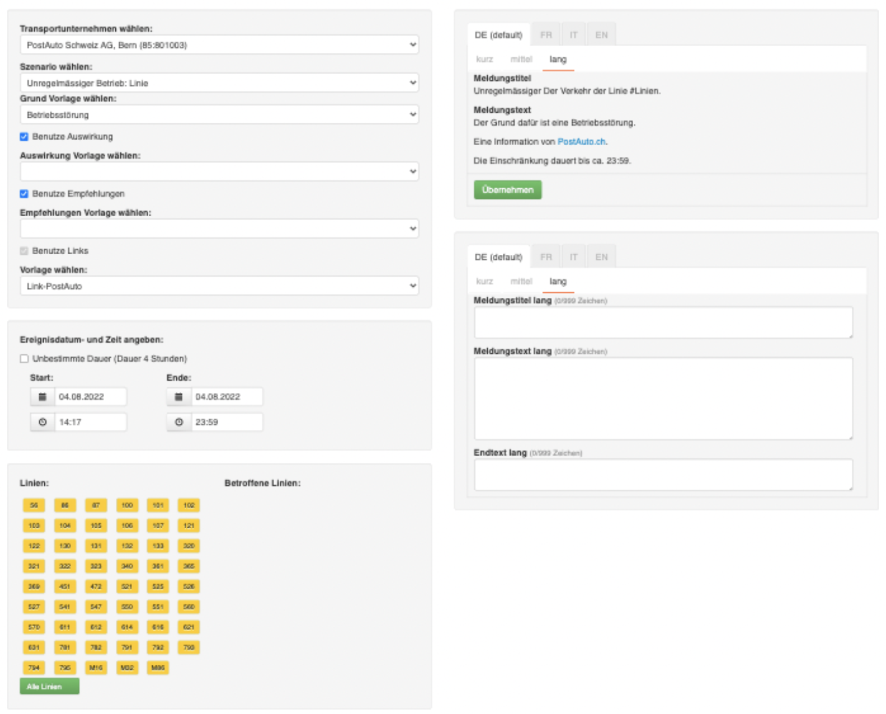Open the Start time clock picker
Screen dimensions: 886x714
click(x=42, y=422)
